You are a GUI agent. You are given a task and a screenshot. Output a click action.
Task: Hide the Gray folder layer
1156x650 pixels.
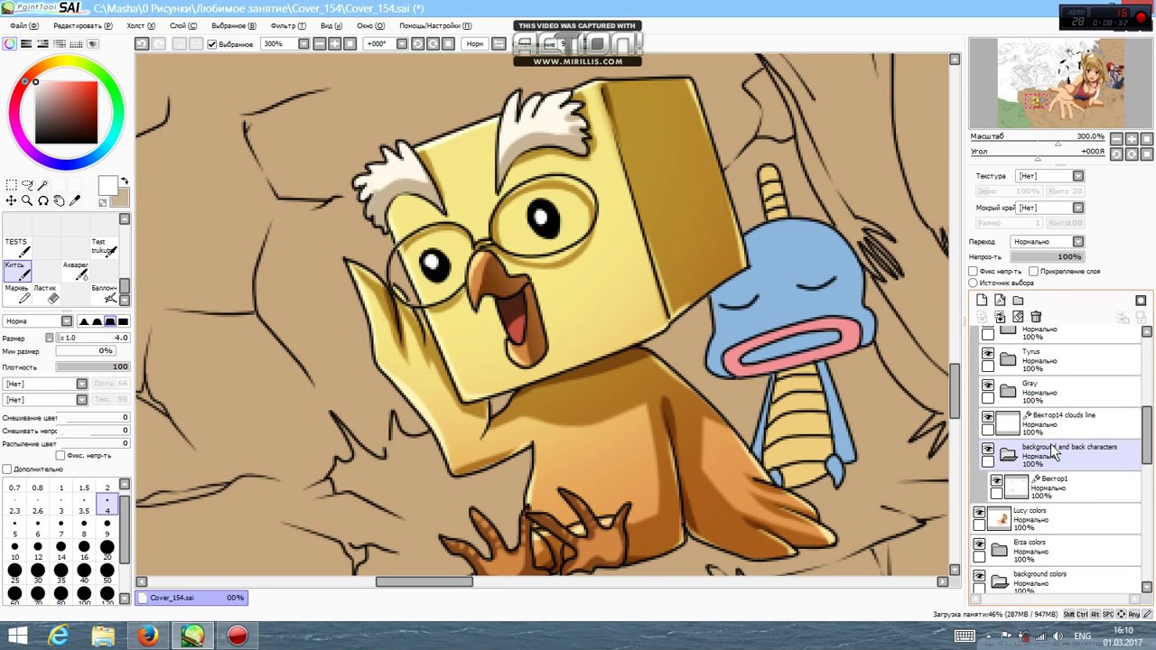pyautogui.click(x=988, y=385)
